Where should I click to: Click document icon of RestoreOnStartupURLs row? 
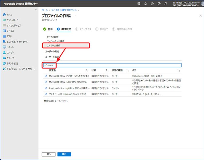click(x=46, y=88)
